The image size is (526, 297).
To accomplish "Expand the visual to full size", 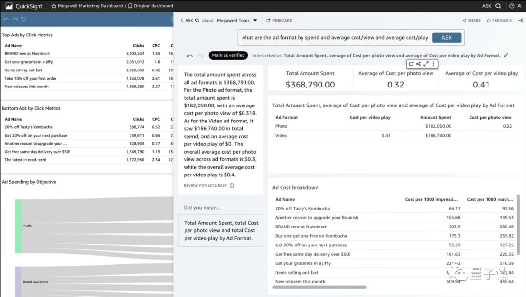I will pos(426,64).
